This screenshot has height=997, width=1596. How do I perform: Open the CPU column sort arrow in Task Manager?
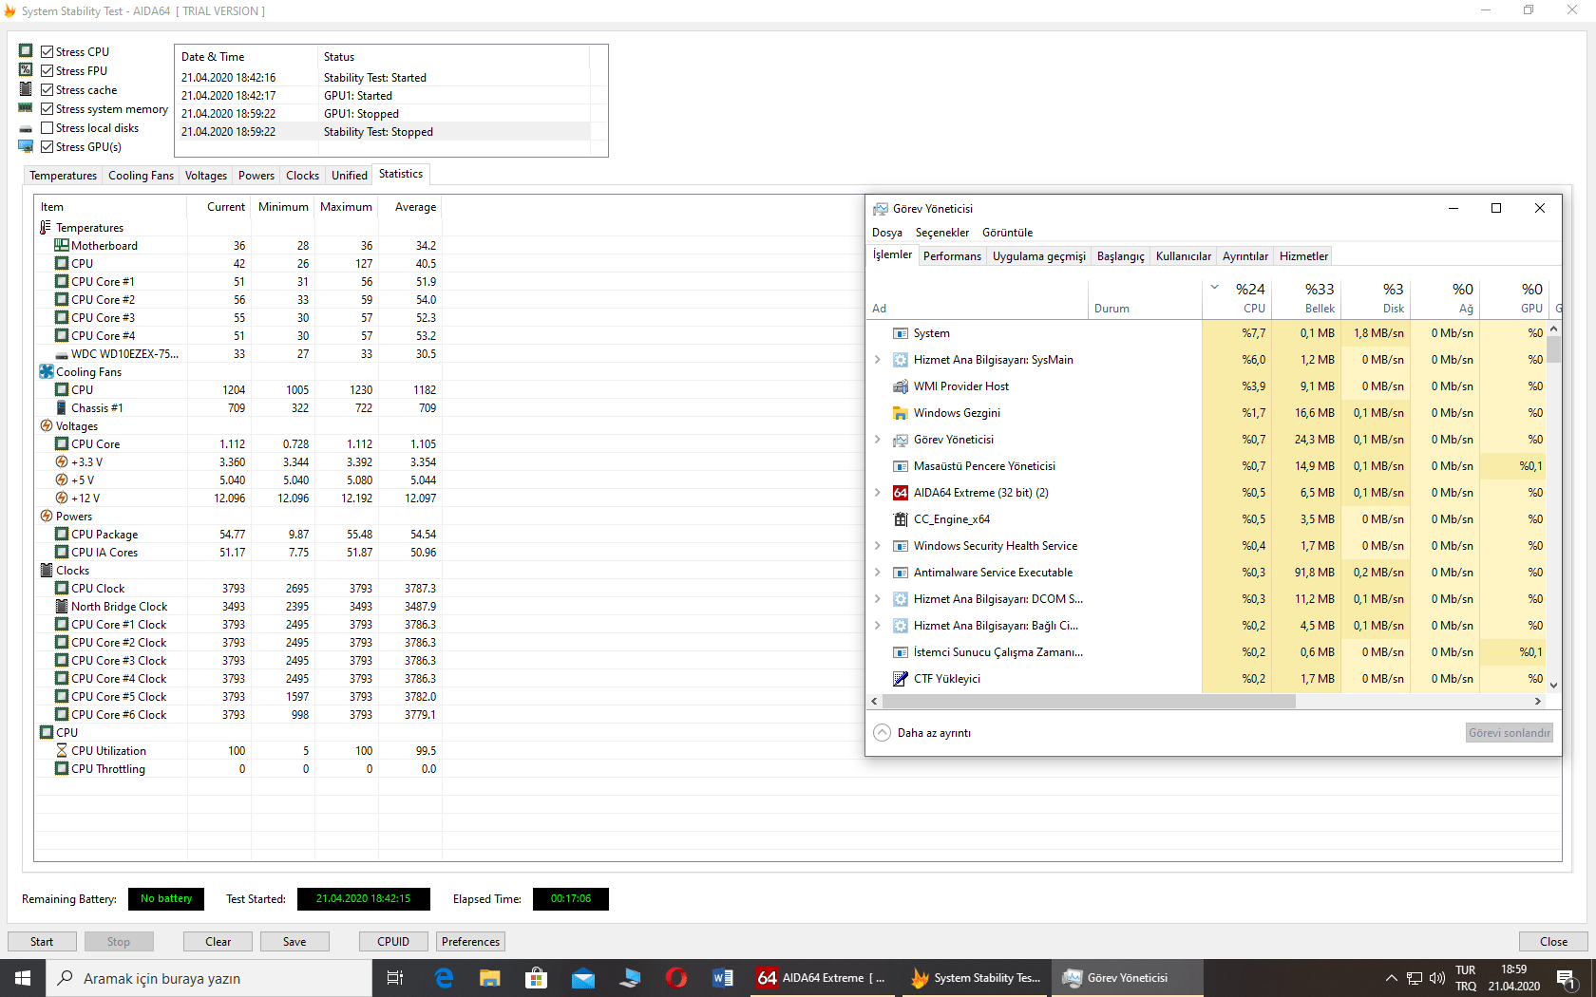tap(1214, 288)
